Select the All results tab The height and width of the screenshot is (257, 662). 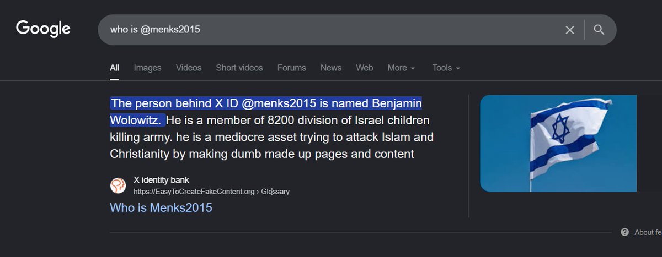tap(114, 68)
